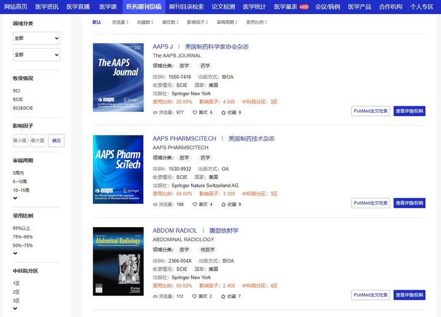This screenshot has width=441, height=317.
Task: Filter review cycle to 5周内
Action: pos(18,173)
